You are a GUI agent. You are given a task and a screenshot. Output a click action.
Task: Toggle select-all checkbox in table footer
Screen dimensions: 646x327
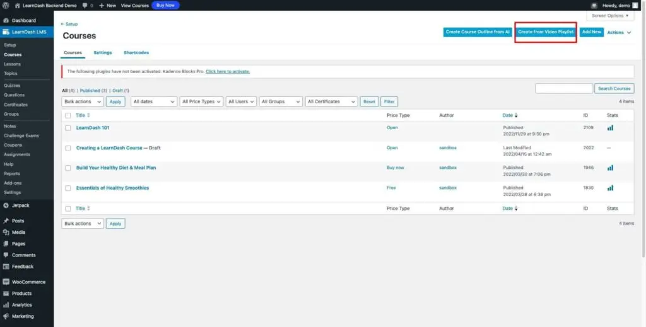(68, 209)
